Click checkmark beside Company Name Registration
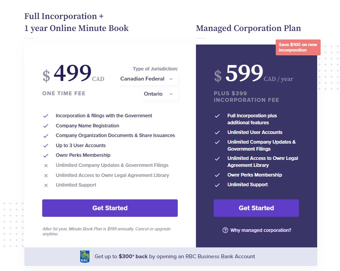 46,126
